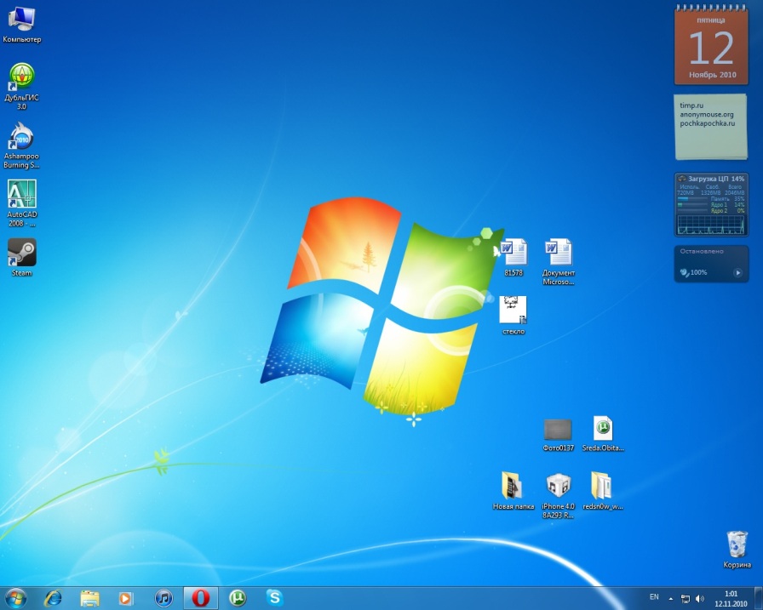Screen dimensions: 763x610
Task: Select the Корзина recycle bin
Action: pyautogui.click(x=737, y=550)
